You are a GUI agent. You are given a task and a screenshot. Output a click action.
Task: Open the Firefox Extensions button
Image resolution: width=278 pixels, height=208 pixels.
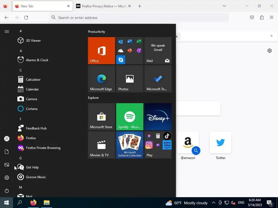(x=262, y=17)
